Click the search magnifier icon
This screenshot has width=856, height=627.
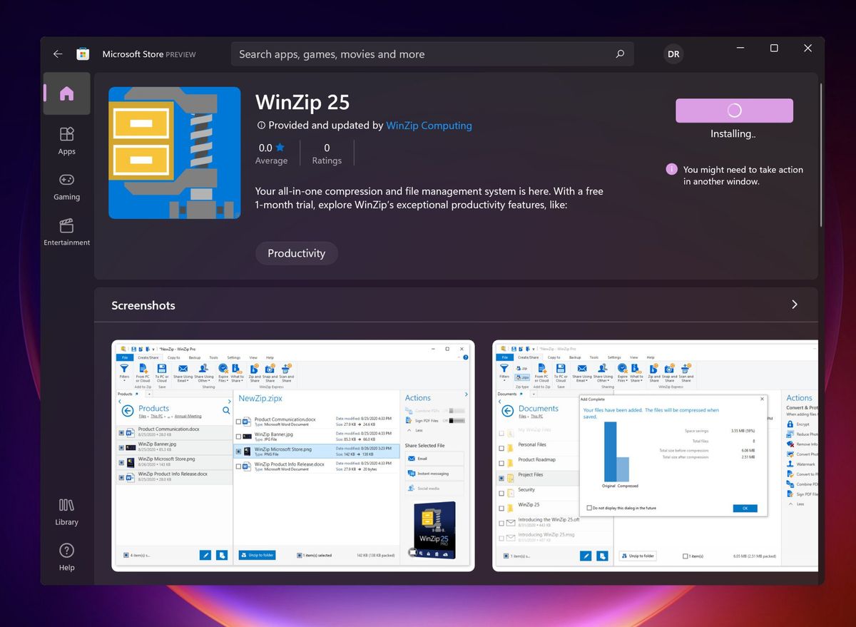click(620, 53)
